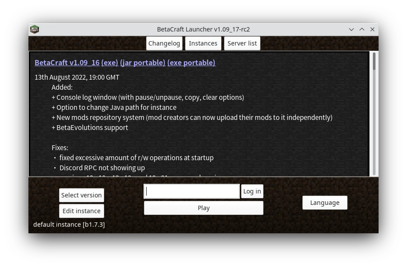407x267 pixels.
Task: Click the Log in button
Action: 252,191
